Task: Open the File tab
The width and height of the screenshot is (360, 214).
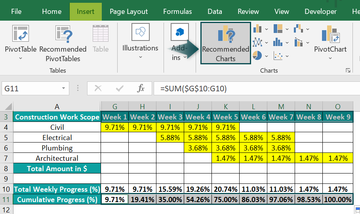Action: point(16,12)
